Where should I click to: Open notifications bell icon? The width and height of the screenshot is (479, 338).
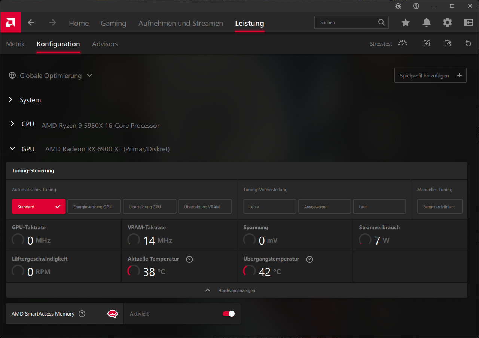coord(427,23)
